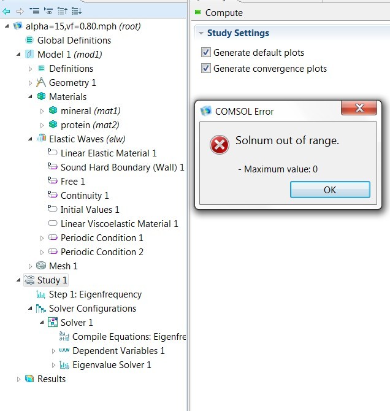
Task: Select the Global Definitions label
Action: [74, 40]
